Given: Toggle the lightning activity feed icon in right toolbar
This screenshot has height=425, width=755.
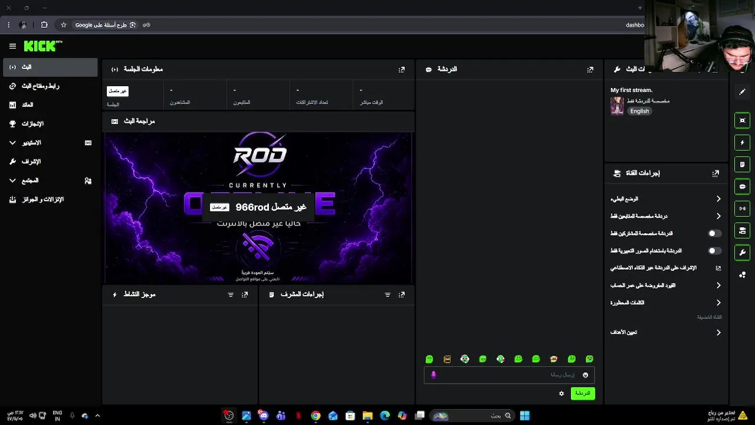Looking at the screenshot, I should 743,142.
